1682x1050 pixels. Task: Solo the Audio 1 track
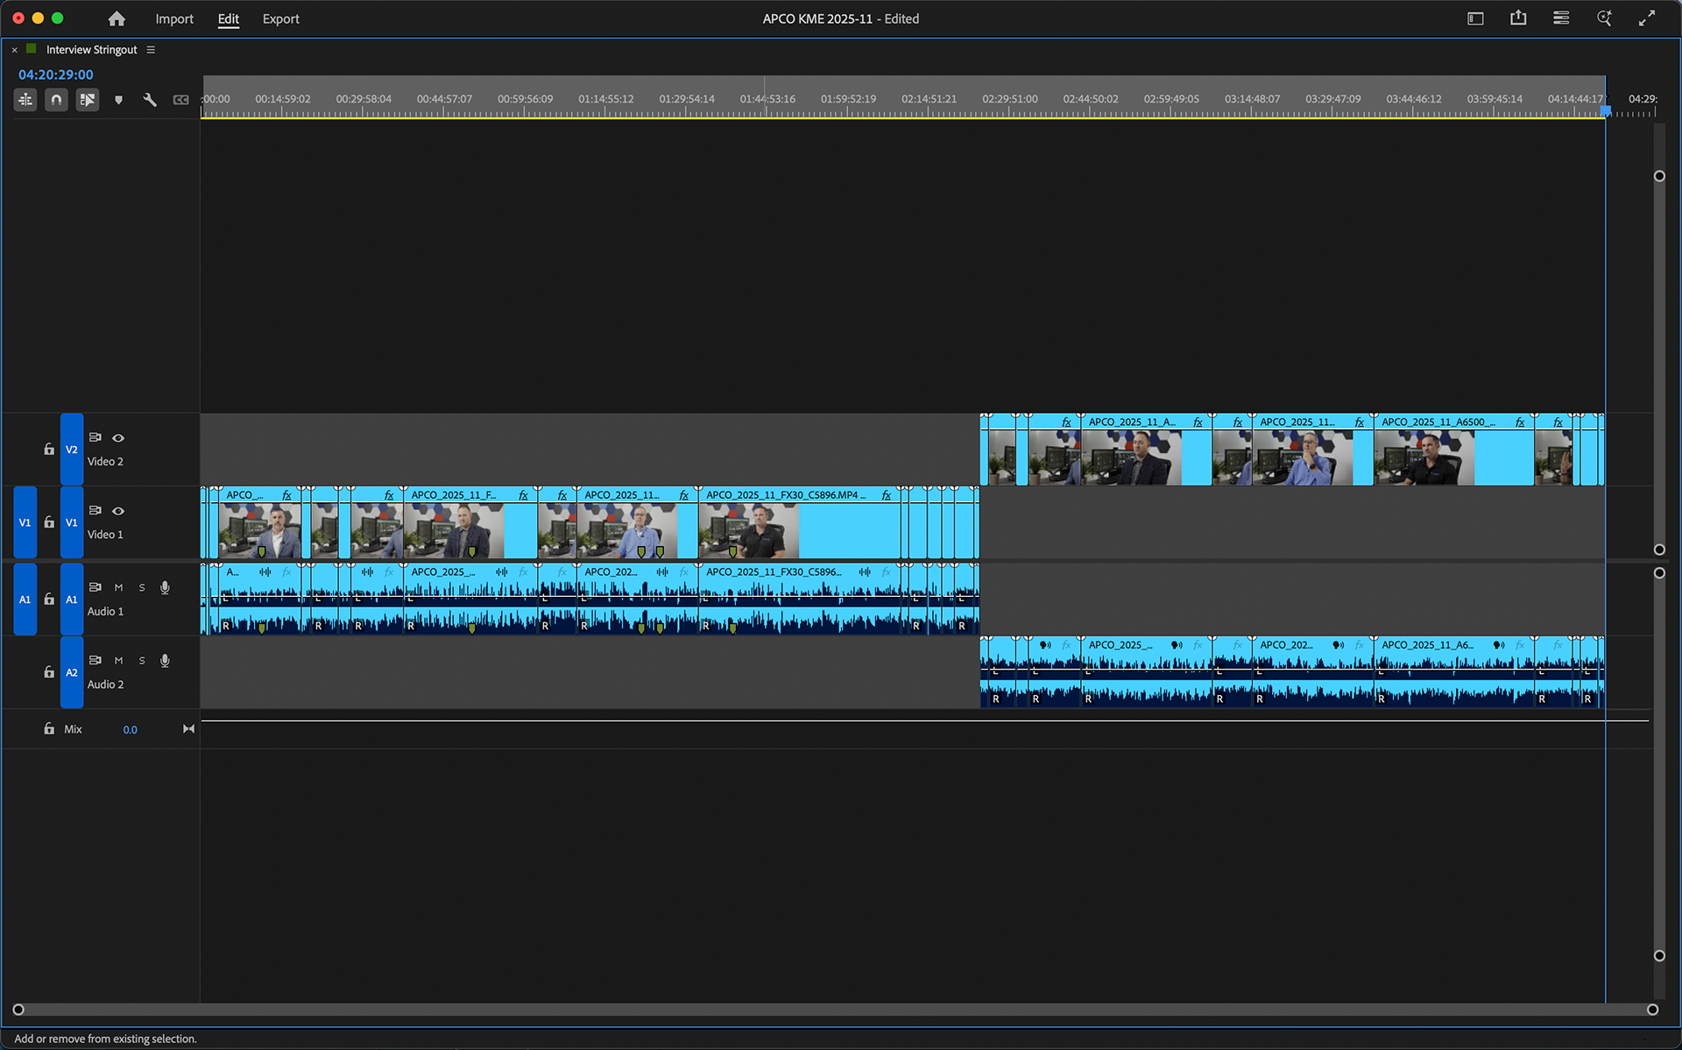point(141,587)
